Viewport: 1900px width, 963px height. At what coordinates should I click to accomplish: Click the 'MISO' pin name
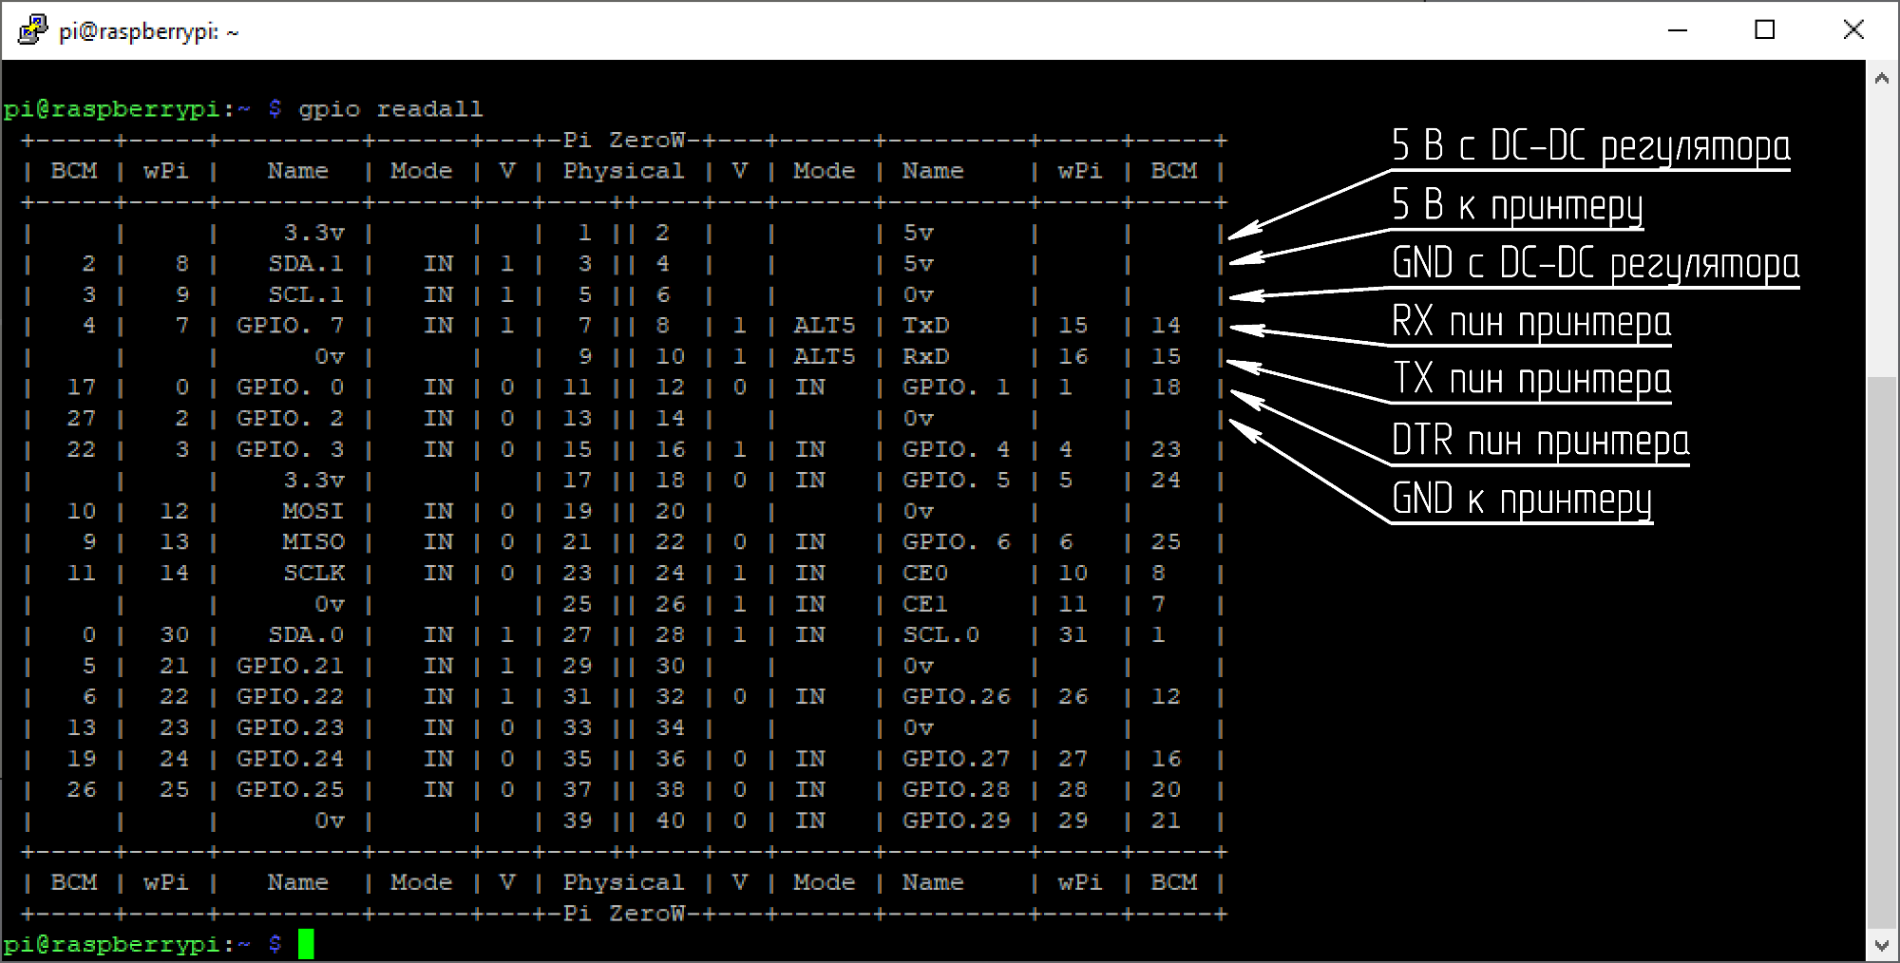tap(313, 542)
